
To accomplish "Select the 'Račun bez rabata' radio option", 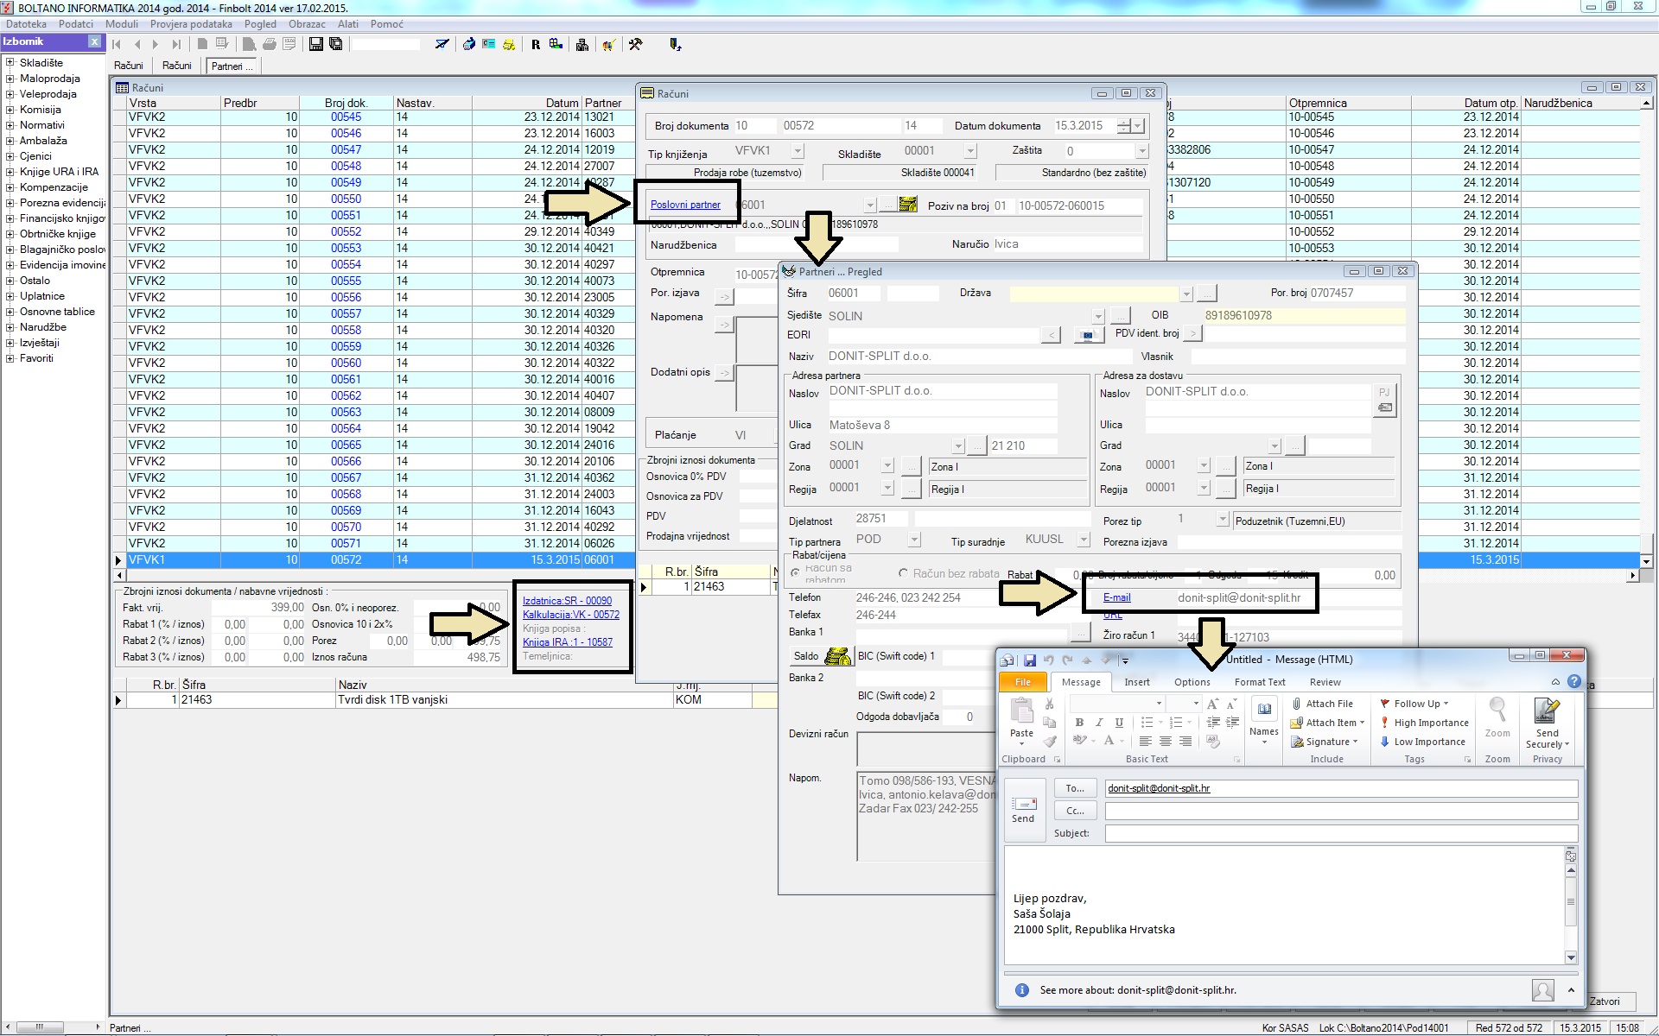I will tap(904, 573).
